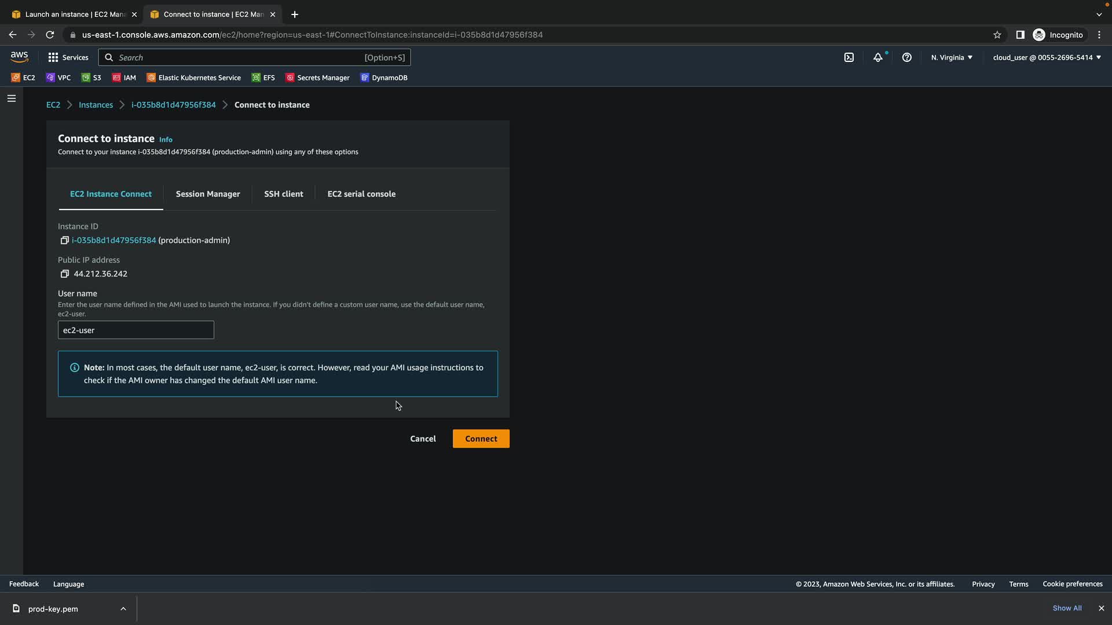Click the User name input field

(x=136, y=330)
